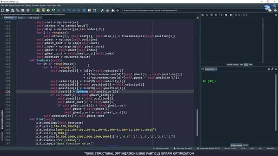Click the debug step-into icon
Screen dimensions: 278x156
point(69,10)
